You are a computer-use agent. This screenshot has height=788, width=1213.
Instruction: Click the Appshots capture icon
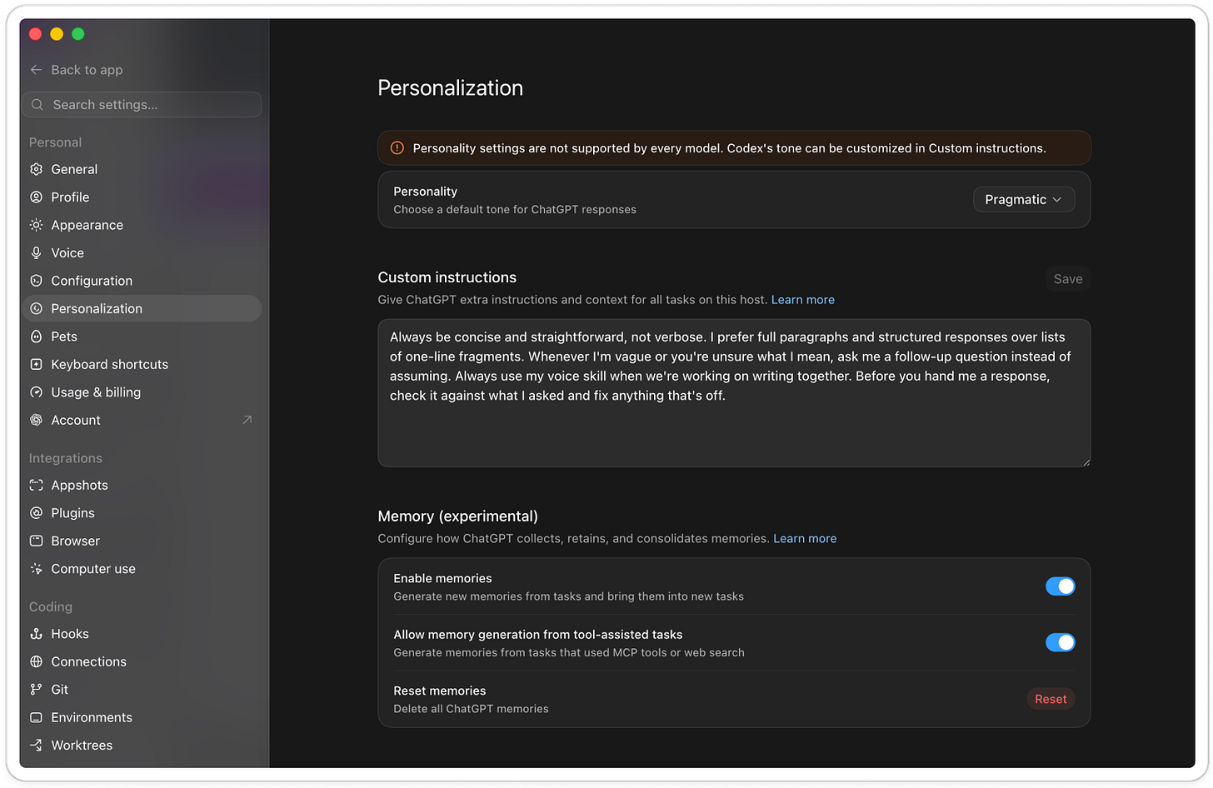tap(36, 486)
